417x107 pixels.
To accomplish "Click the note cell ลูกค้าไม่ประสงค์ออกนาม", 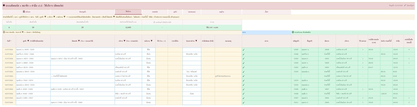I will pyautogui.click(x=228, y=76).
